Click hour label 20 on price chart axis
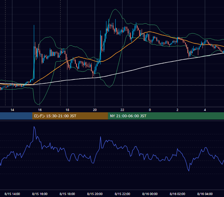 95,110
